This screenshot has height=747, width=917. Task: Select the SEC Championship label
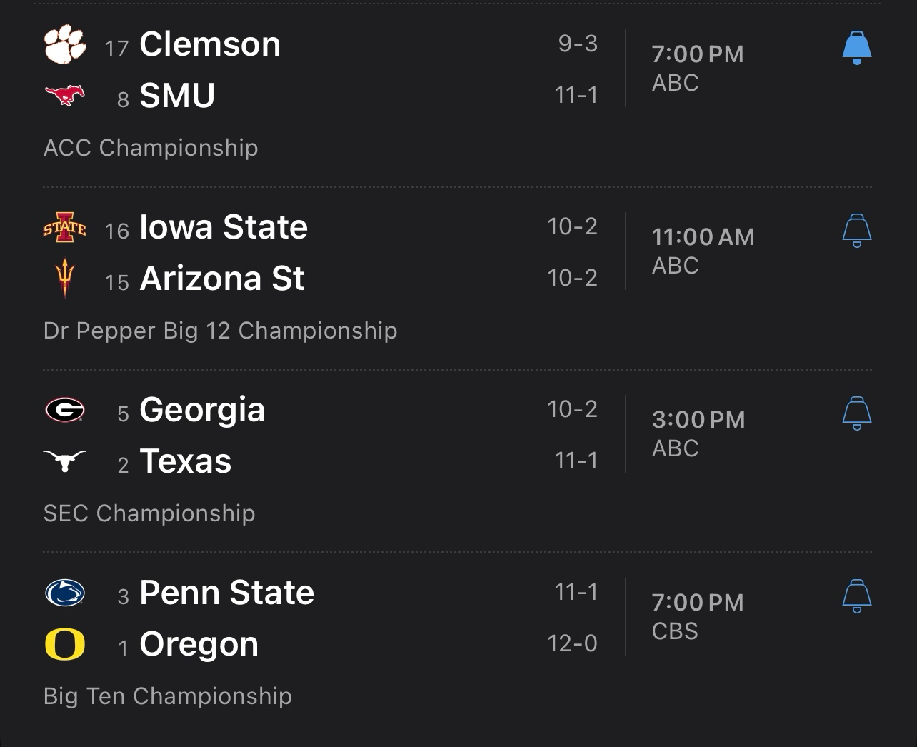point(149,513)
